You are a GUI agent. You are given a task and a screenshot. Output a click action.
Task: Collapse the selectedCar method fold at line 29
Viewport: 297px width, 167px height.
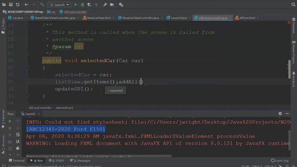[x=27, y=68]
